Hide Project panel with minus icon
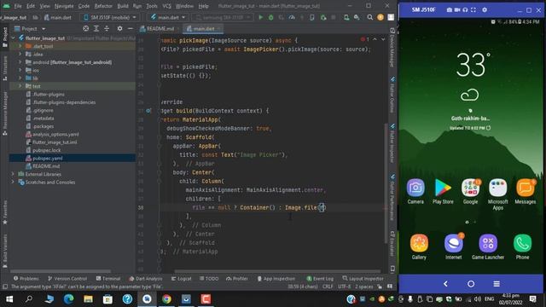546x307 pixels. (x=131, y=28)
